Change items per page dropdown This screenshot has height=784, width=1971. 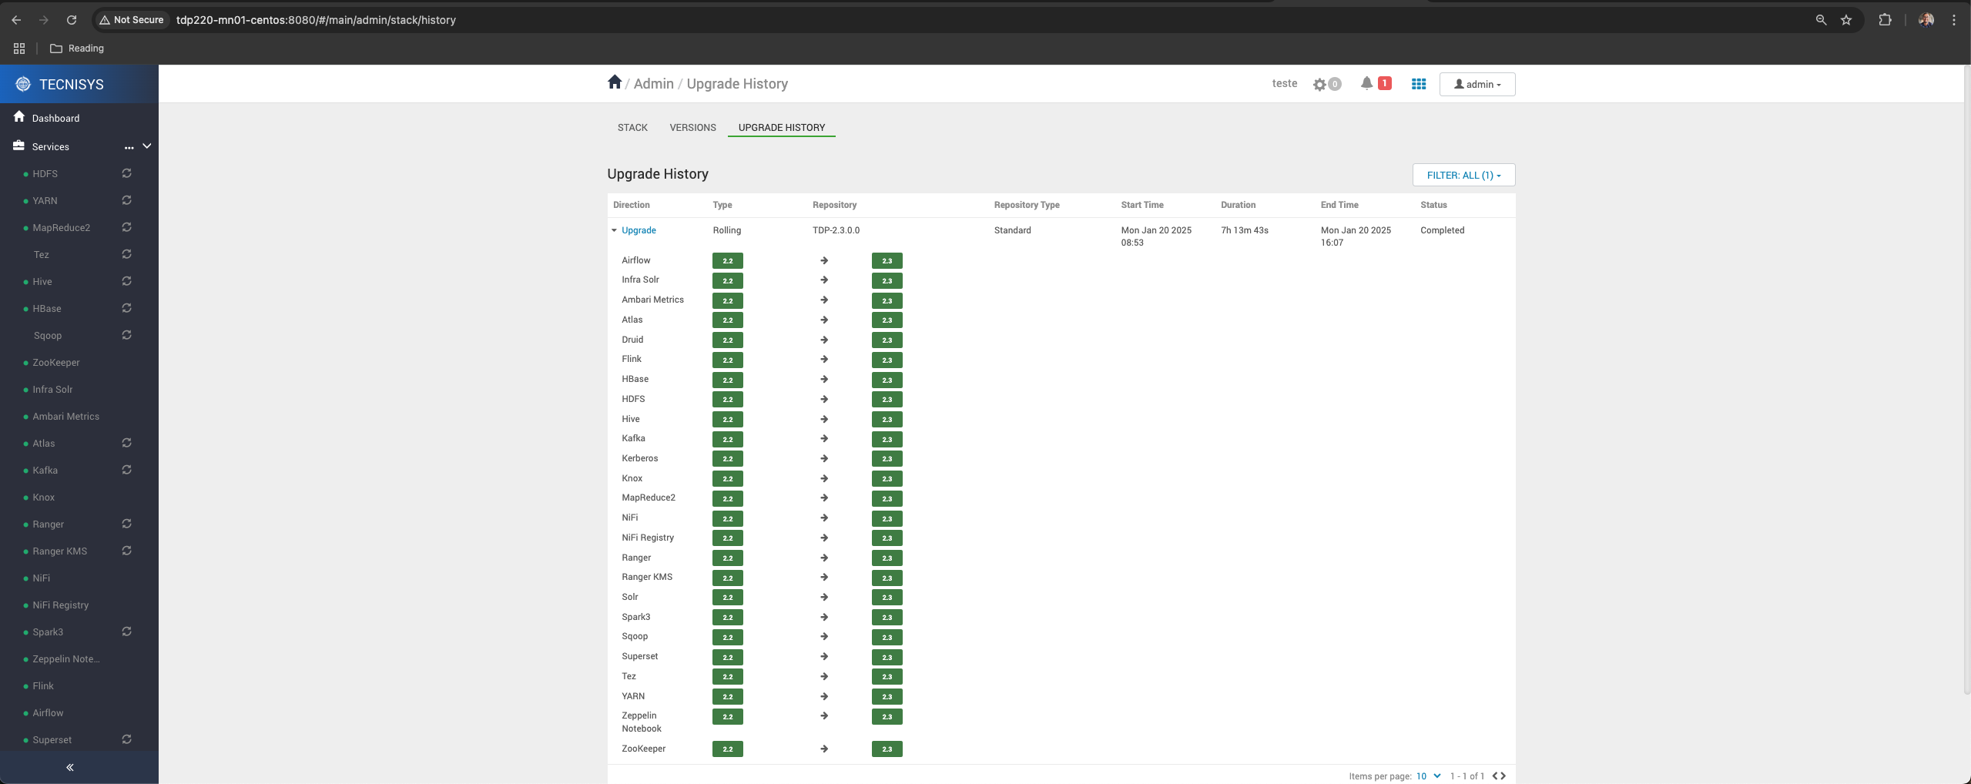coord(1429,776)
